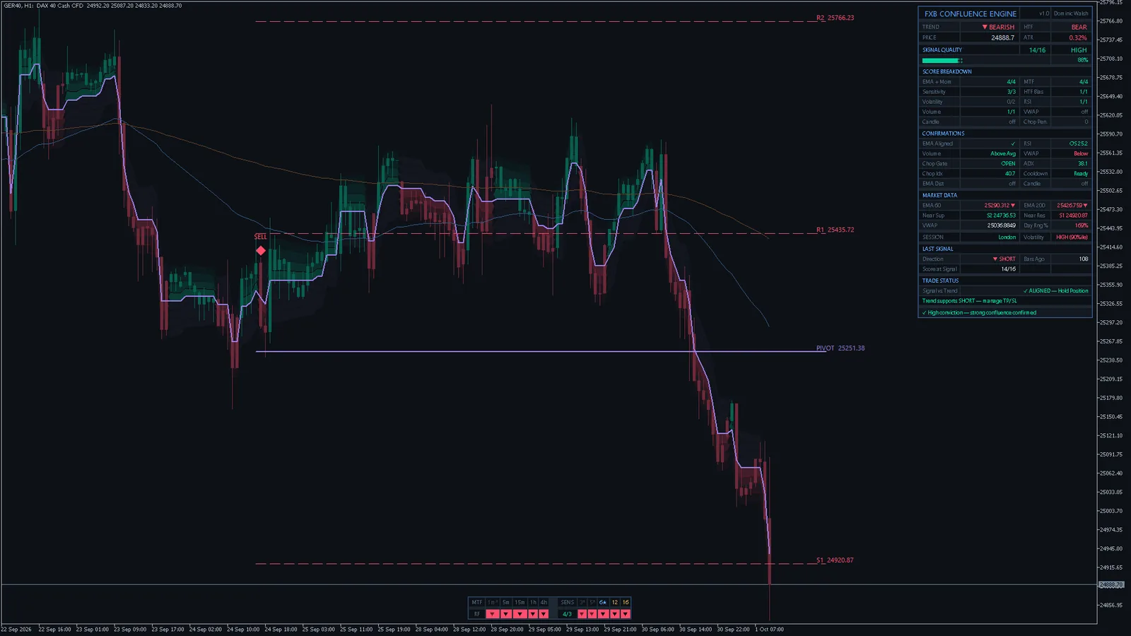
Task: Click the MARKET DATA section header
Action: pyautogui.click(x=939, y=196)
